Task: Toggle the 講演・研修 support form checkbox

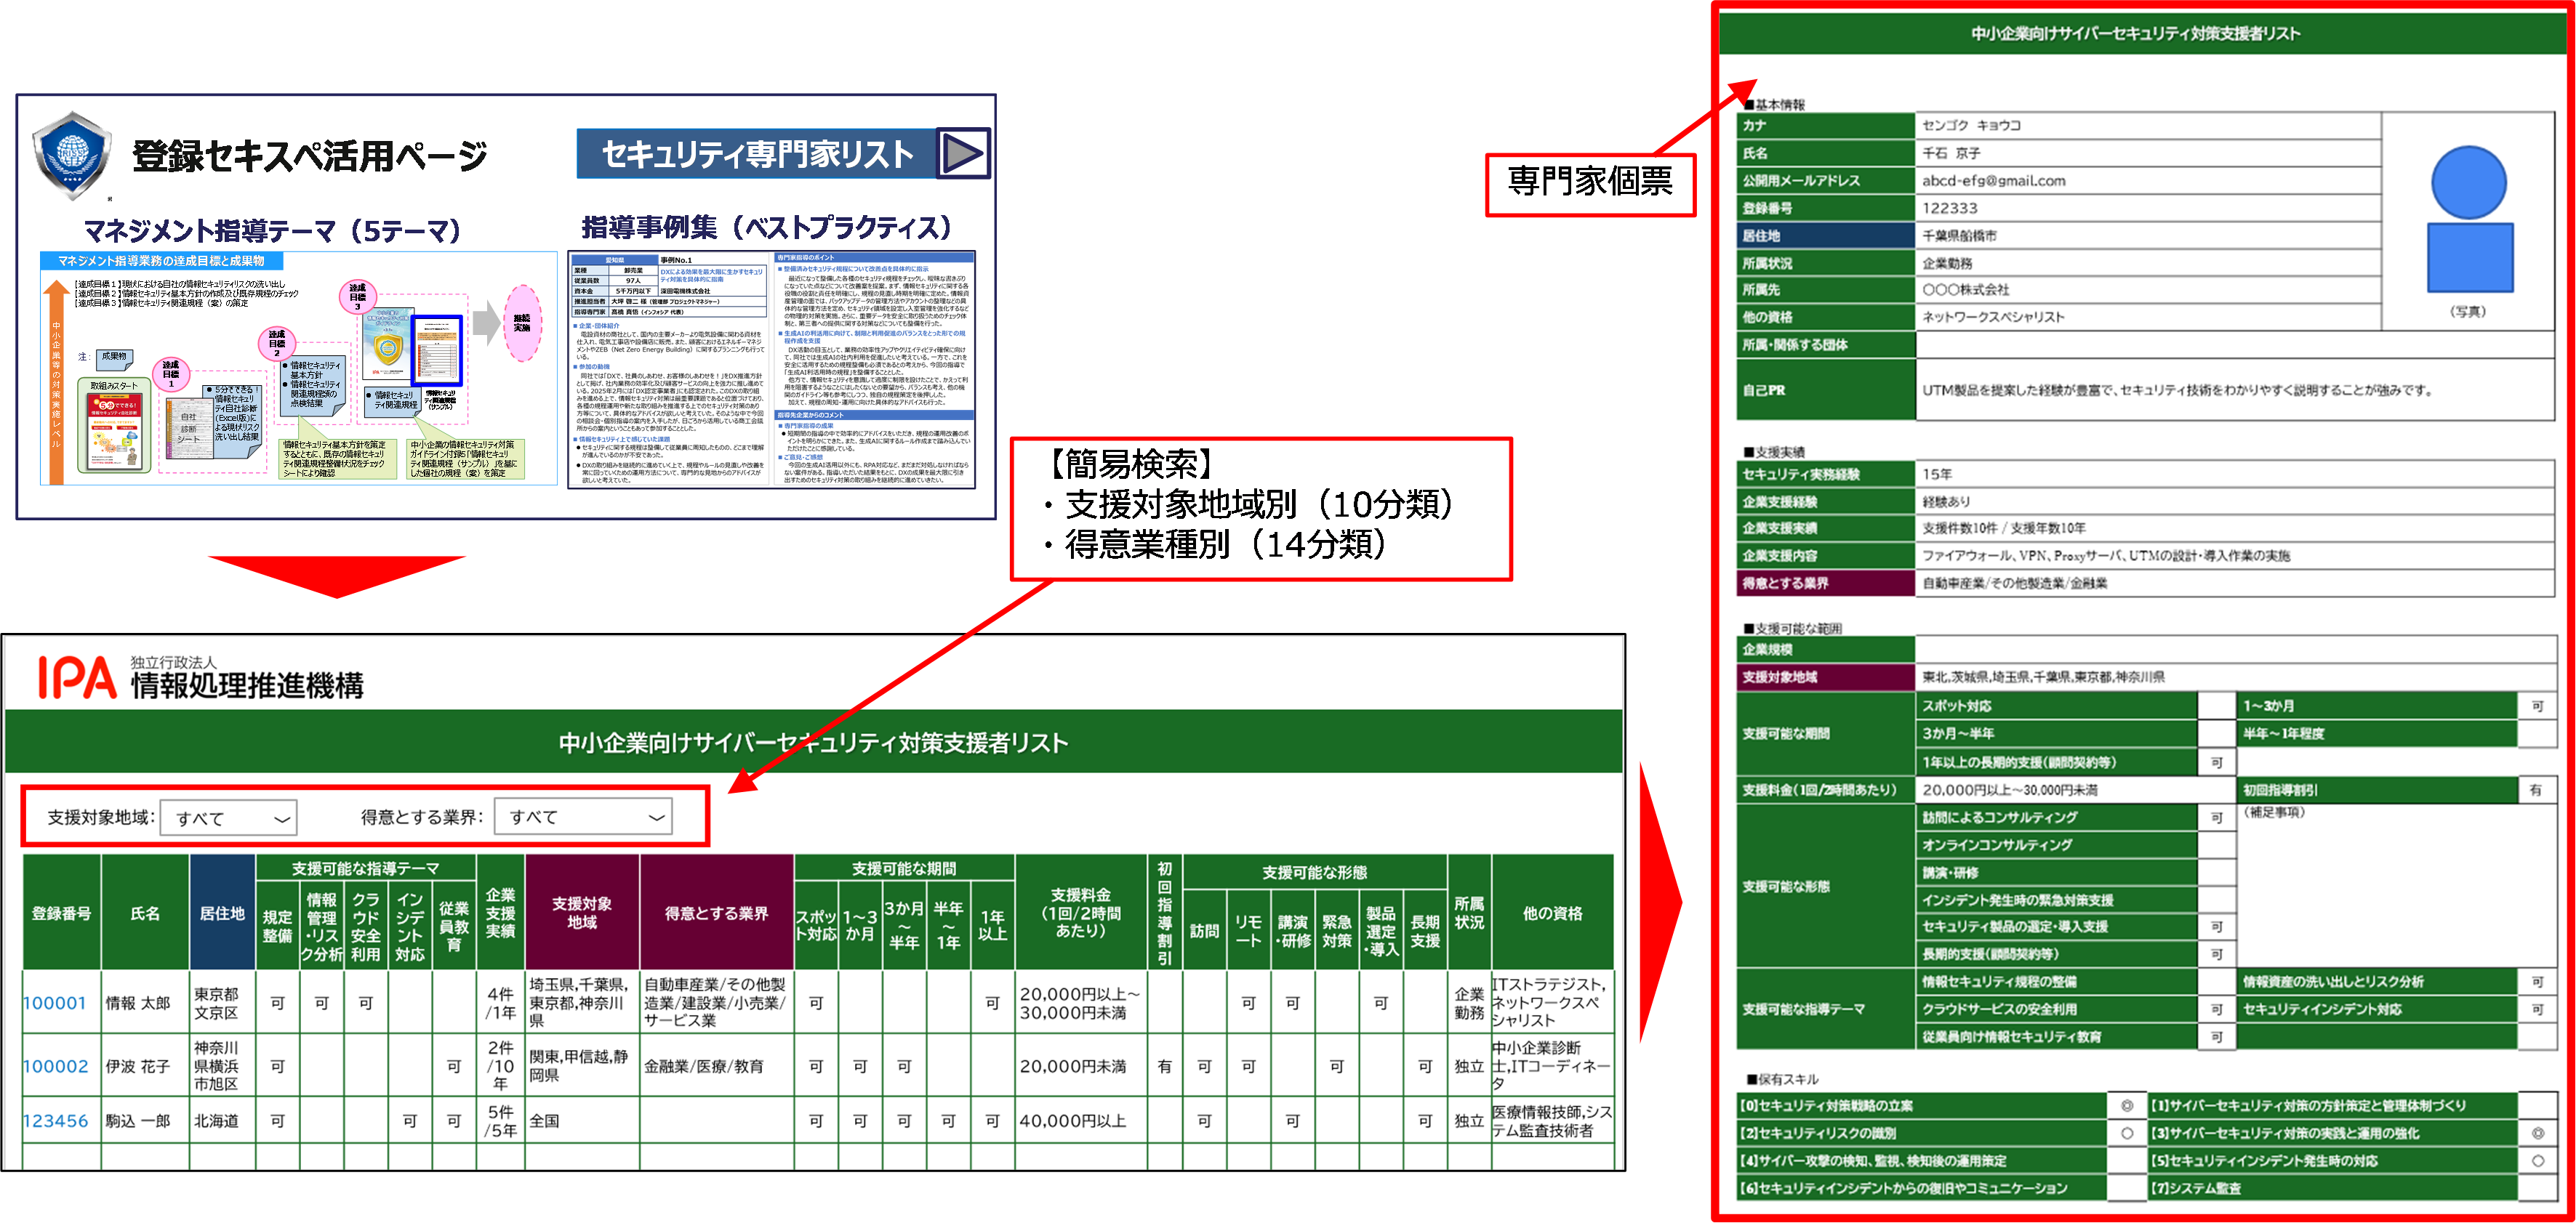Action: 2216,872
